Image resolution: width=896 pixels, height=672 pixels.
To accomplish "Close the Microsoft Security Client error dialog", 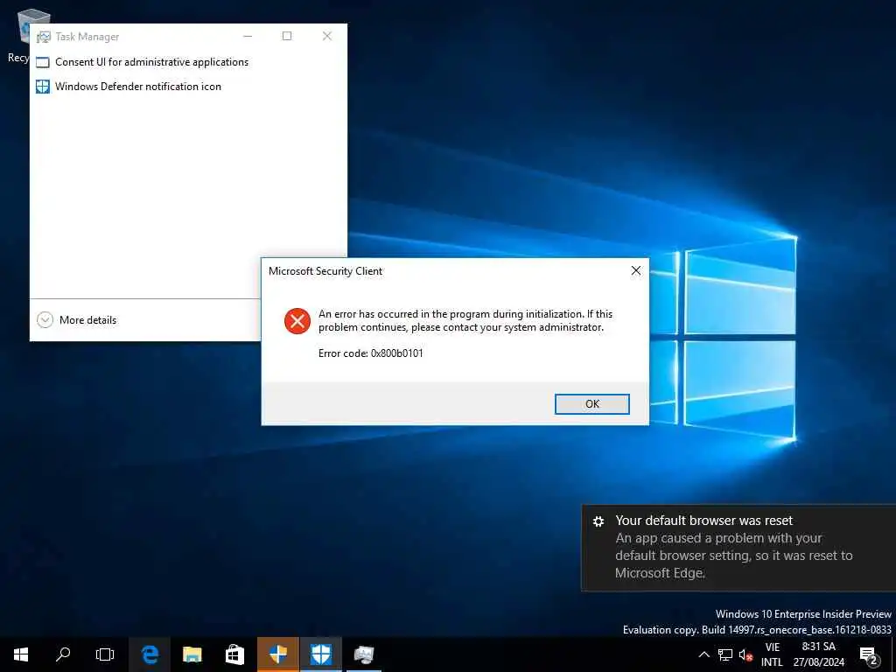I will pos(635,271).
